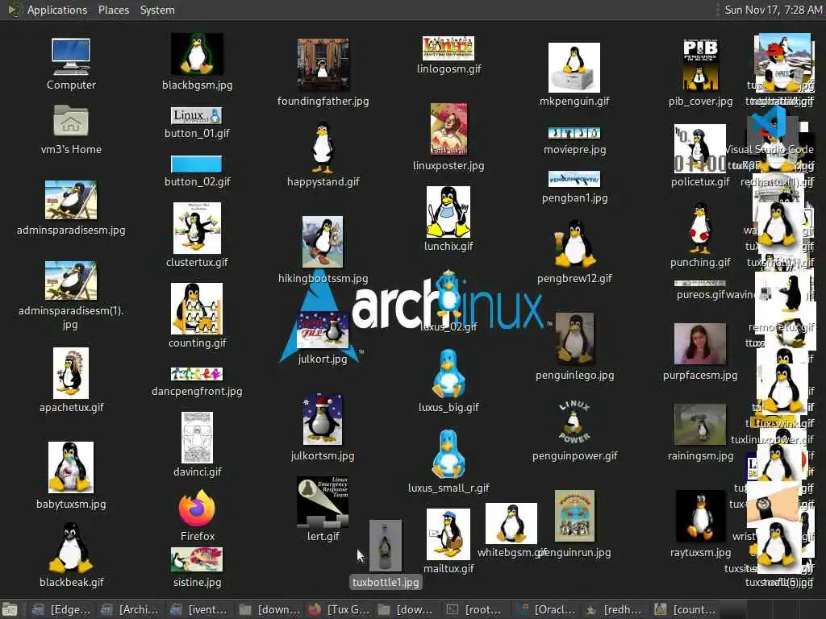Viewport: 826px width, 619px height.
Task: Select the penguinrun.jpg icon
Action: tap(574, 516)
